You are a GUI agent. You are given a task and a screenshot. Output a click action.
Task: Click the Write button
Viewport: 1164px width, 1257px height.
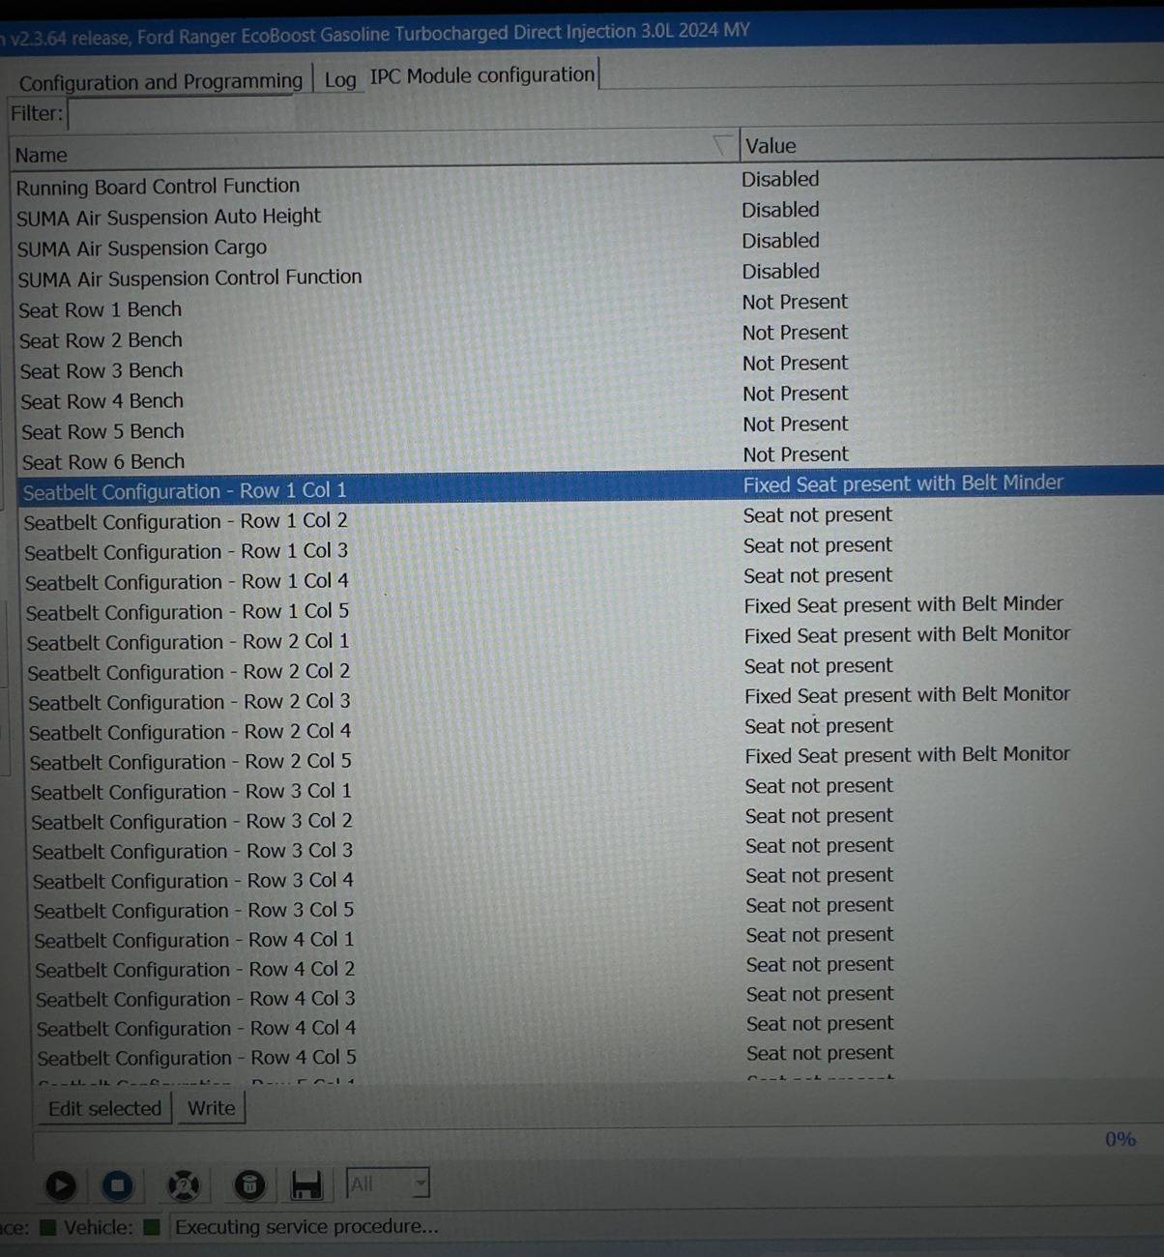(x=211, y=1108)
